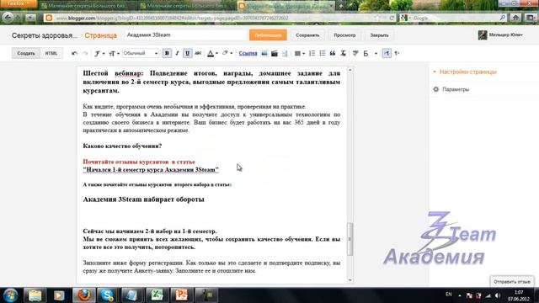This screenshot has width=539, height=303.
Task: Open the font size dropdown
Action: [114, 53]
